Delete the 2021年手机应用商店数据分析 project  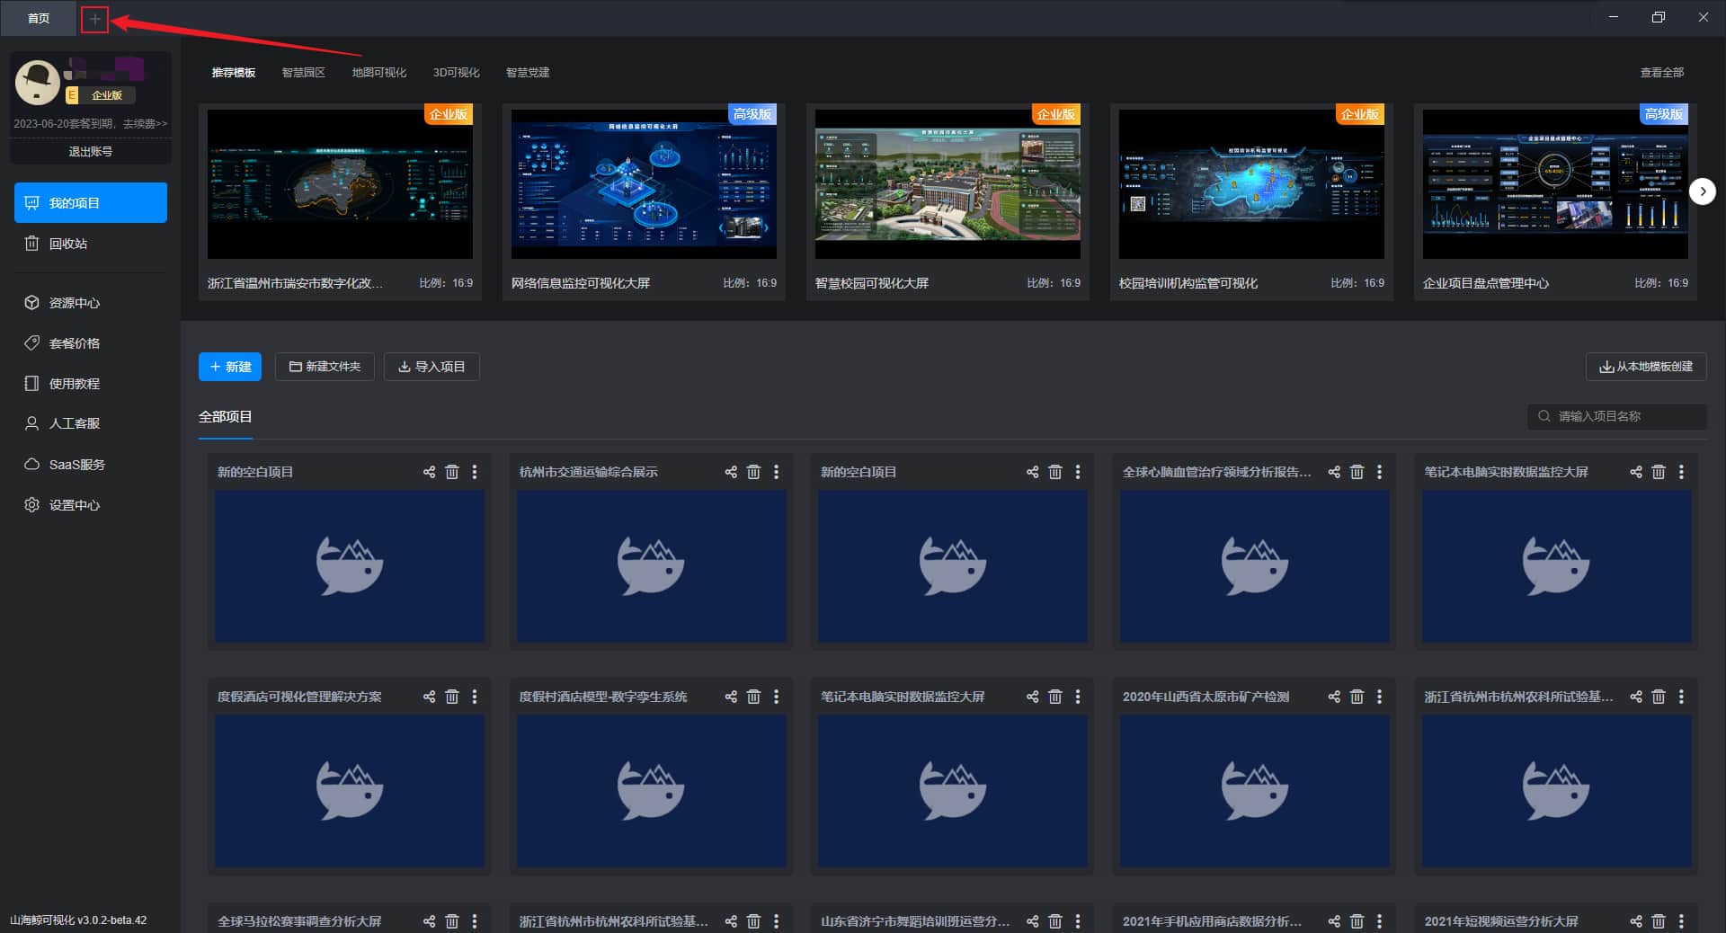click(1357, 921)
